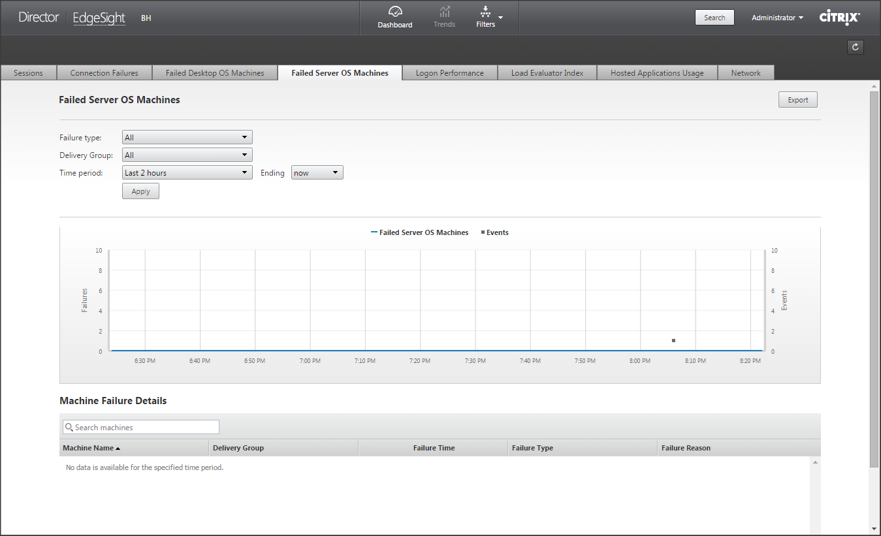Open the Dashboard view icon
The image size is (881, 536).
(394, 12)
